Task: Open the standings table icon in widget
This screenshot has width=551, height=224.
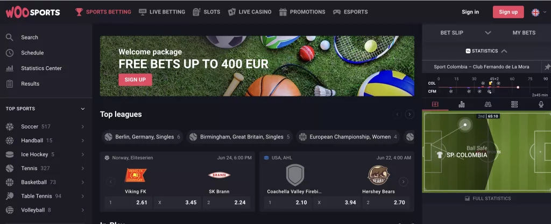Action: pyautogui.click(x=514, y=104)
